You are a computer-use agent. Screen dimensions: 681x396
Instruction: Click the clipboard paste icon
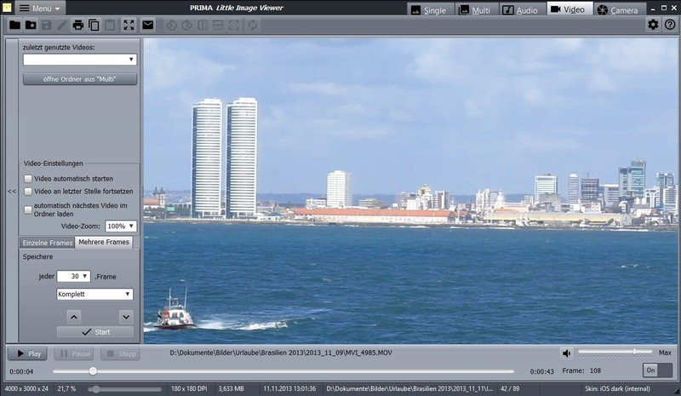[x=110, y=26]
